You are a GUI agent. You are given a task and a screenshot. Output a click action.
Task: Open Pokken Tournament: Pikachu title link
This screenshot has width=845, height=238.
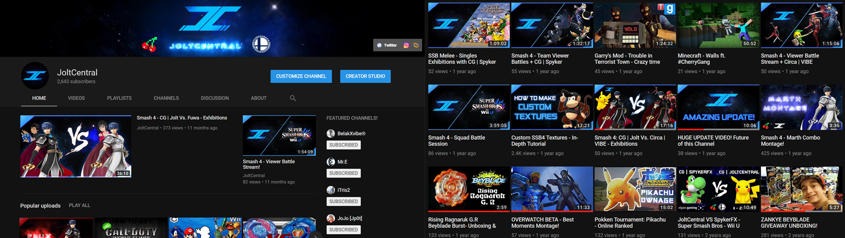[x=630, y=223]
